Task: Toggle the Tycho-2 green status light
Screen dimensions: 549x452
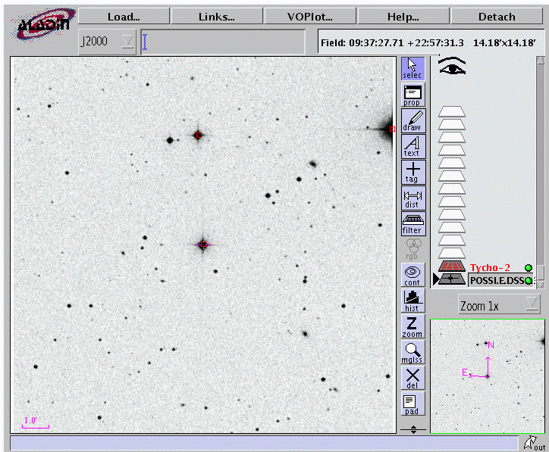Action: (529, 268)
